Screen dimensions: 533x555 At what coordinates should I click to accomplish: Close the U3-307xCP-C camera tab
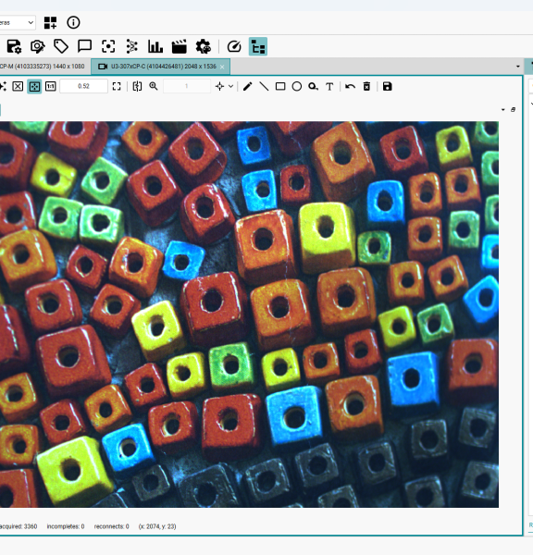(x=222, y=67)
